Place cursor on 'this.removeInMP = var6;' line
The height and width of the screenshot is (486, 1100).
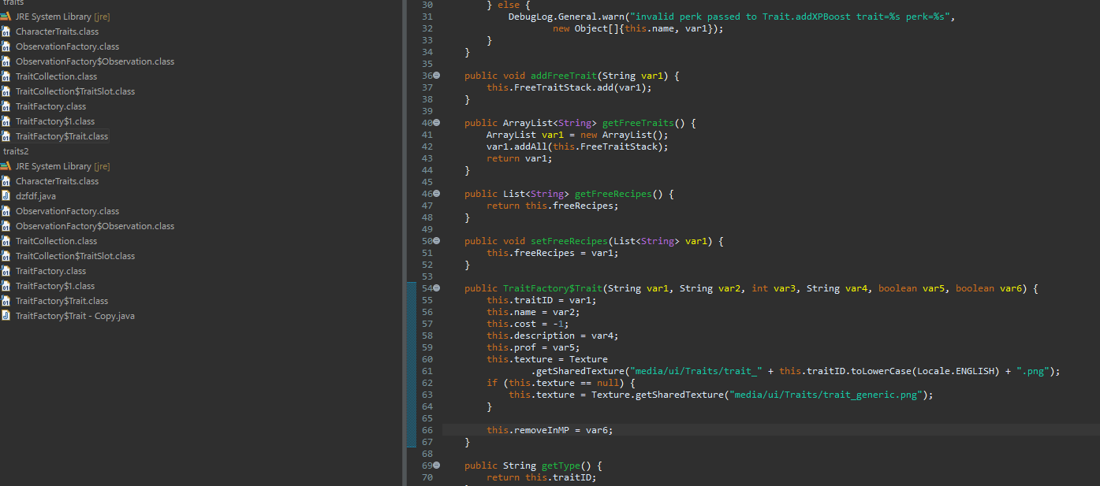click(x=550, y=430)
